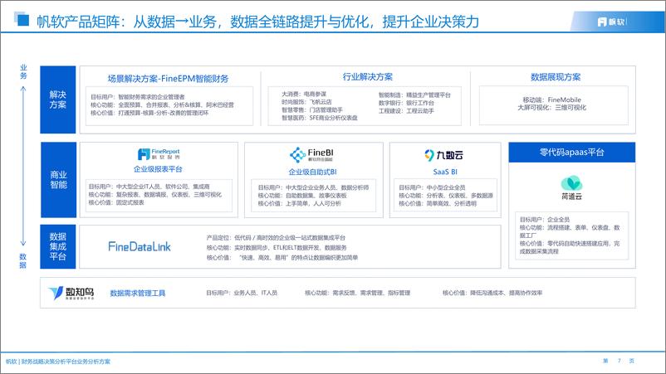Select the 数据集成平台 blue category block
Image resolution: width=666 pixels, height=374 pixels.
point(58,246)
